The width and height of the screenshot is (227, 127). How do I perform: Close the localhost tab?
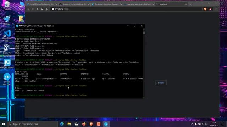coord(186,4)
